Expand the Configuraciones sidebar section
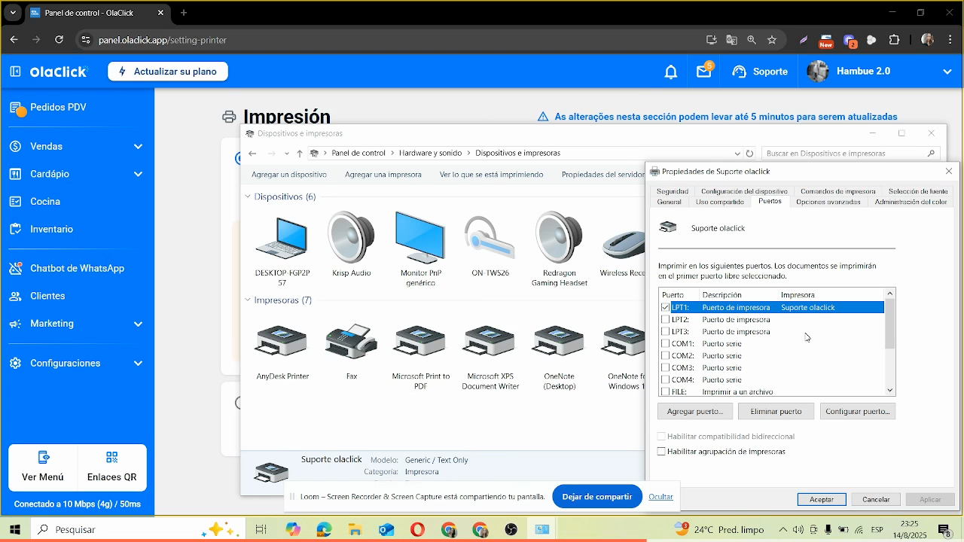Image resolution: width=964 pixels, height=542 pixels. pos(77,363)
